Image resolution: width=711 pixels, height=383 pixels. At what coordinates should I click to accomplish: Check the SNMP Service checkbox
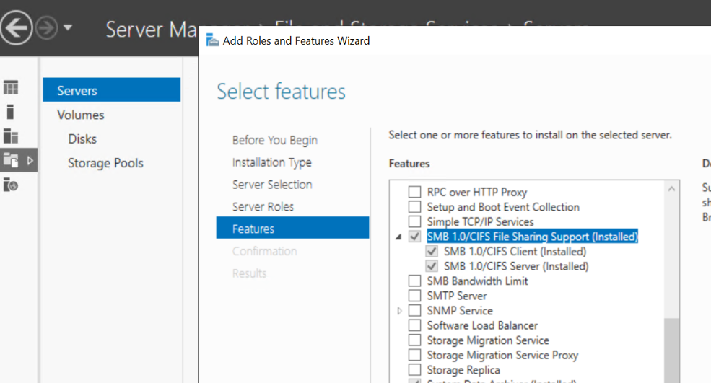[414, 310]
